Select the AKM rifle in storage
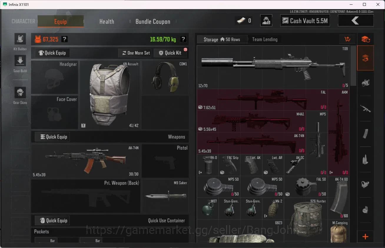This screenshot has height=248, width=385. click(x=339, y=132)
